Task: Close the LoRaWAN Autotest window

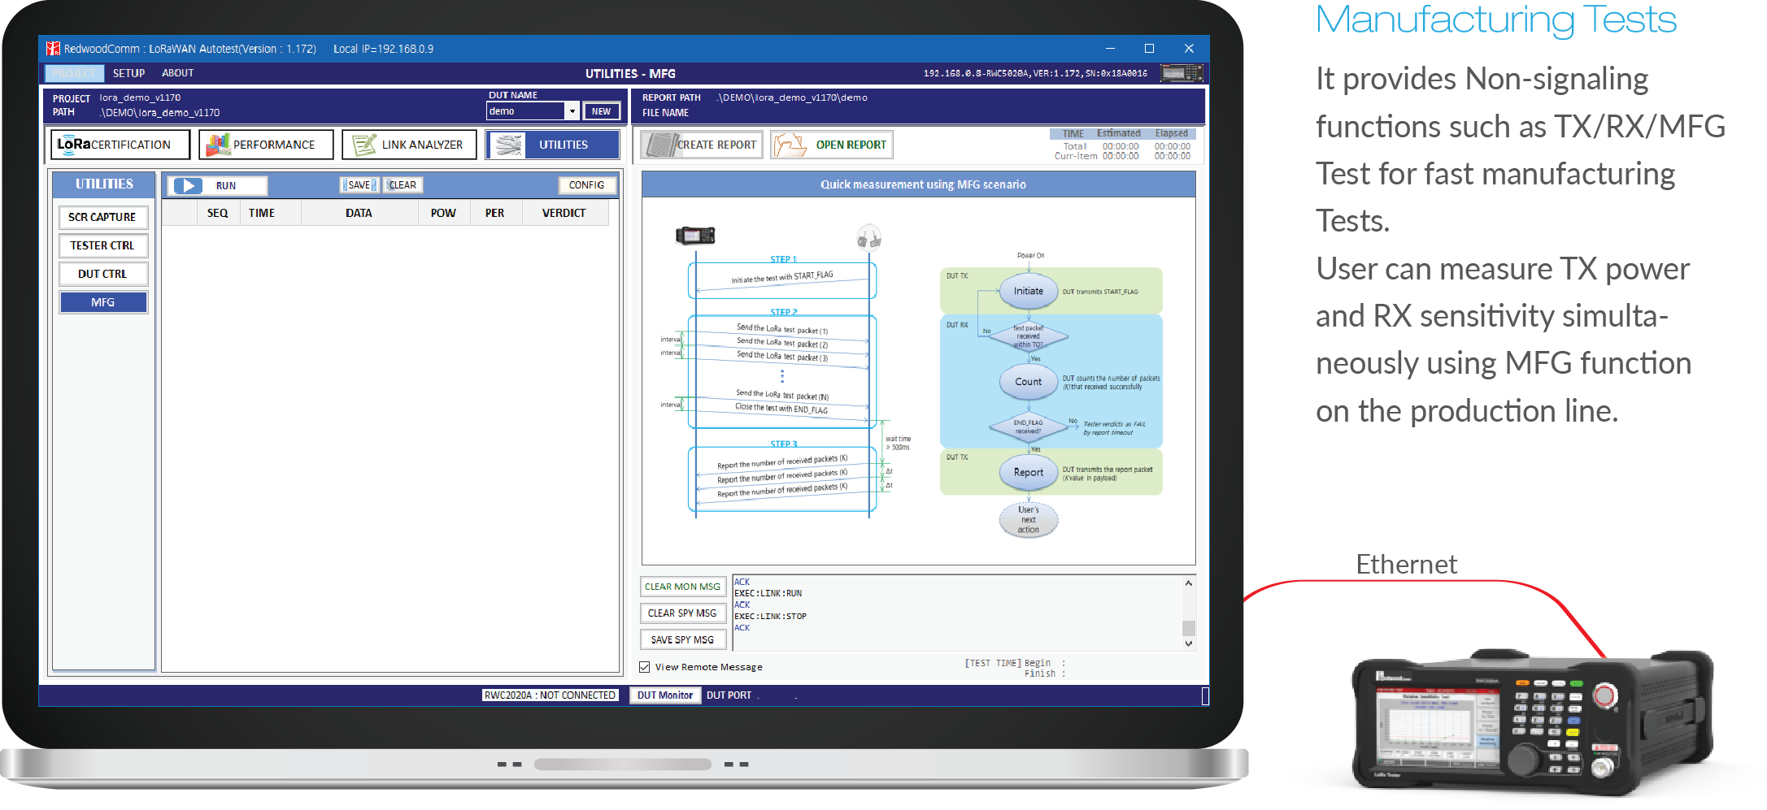Action: [1189, 49]
